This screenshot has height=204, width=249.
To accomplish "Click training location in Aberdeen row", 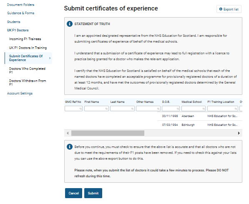I will [222, 116].
